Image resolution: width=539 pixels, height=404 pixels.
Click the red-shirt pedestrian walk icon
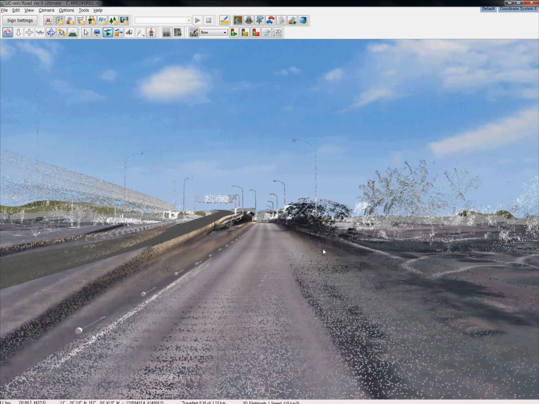151,33
